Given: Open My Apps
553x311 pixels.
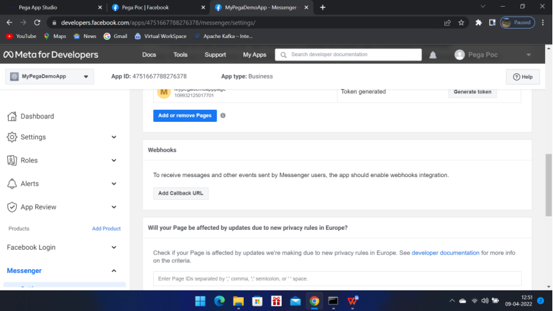Looking at the screenshot, I should 255,55.
